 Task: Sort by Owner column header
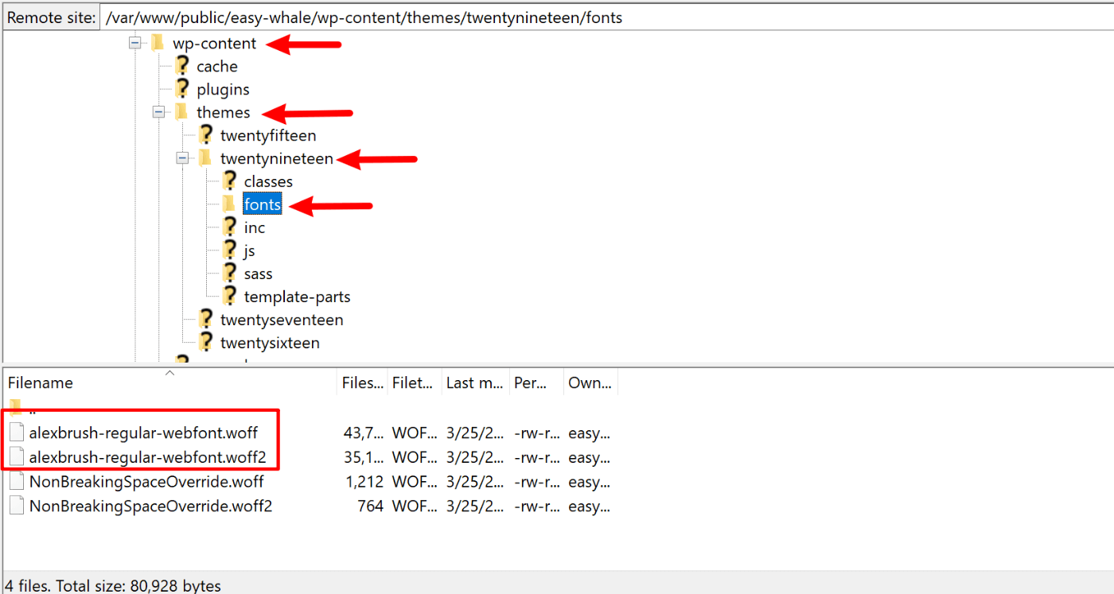tap(590, 382)
